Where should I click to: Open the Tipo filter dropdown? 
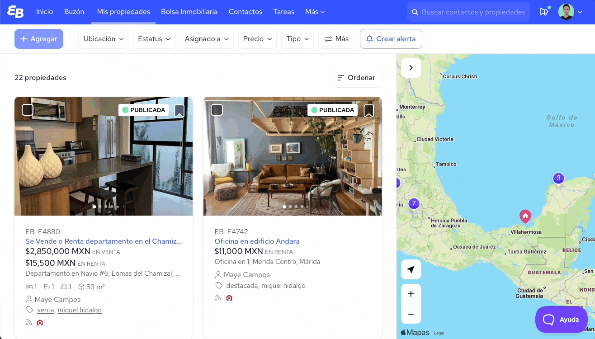tap(297, 39)
